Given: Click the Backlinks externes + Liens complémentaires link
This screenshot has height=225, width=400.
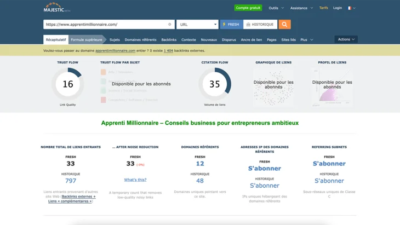Looking at the screenshot, I should 72,199.
